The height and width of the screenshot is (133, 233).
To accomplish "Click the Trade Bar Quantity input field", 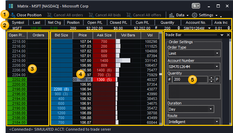I will point(190,79).
